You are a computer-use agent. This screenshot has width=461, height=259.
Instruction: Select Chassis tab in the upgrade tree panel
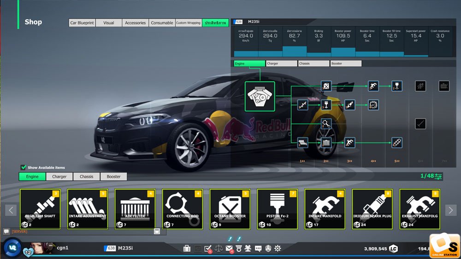coord(313,63)
